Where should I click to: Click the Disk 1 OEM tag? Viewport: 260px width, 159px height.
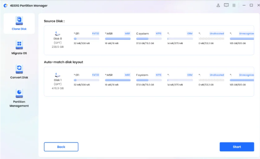coord(190,75)
